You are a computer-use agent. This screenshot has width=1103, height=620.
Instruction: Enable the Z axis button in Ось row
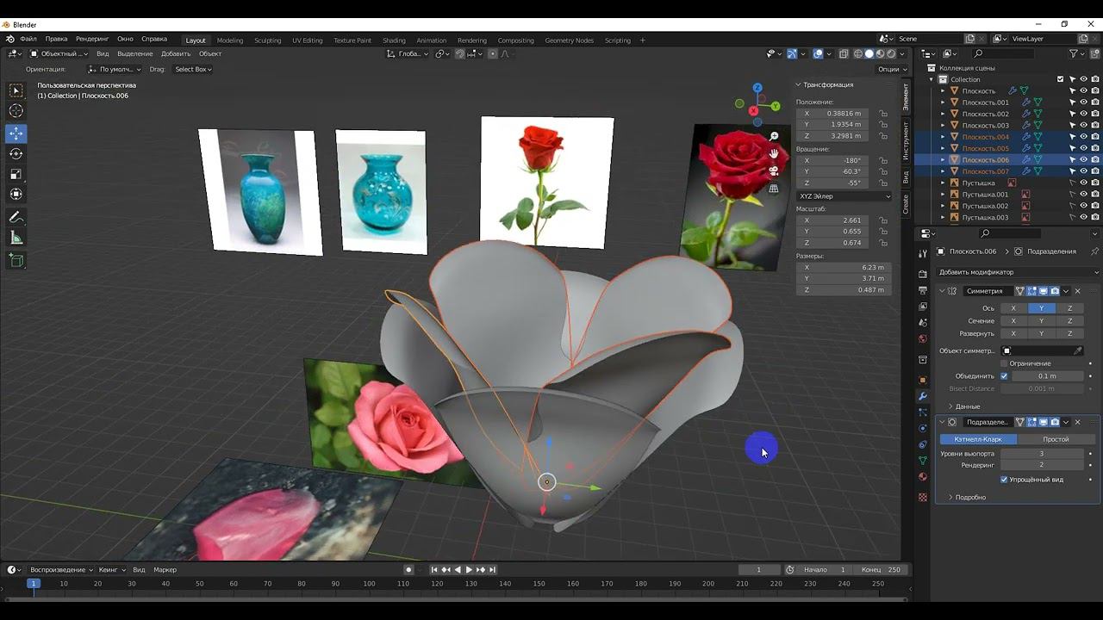[1069, 308]
